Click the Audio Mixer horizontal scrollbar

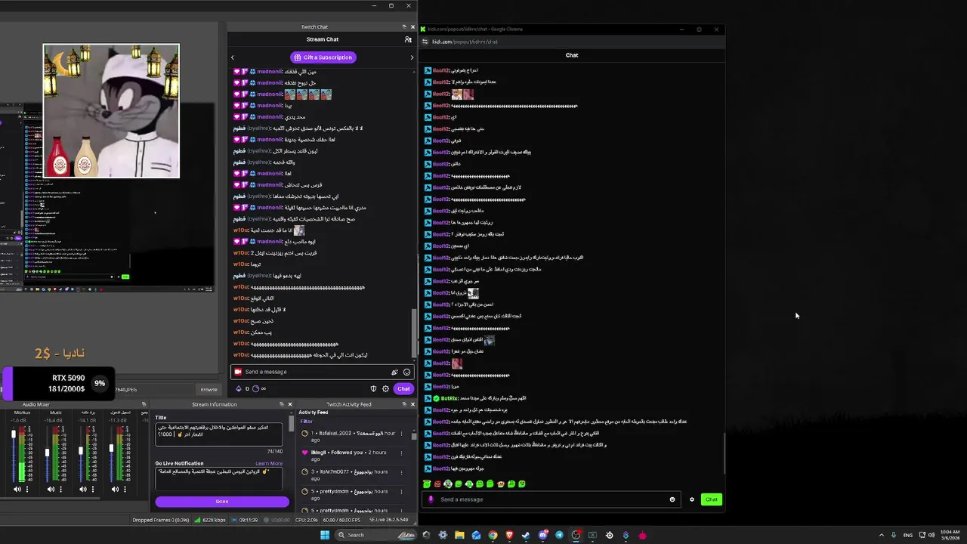[50, 499]
